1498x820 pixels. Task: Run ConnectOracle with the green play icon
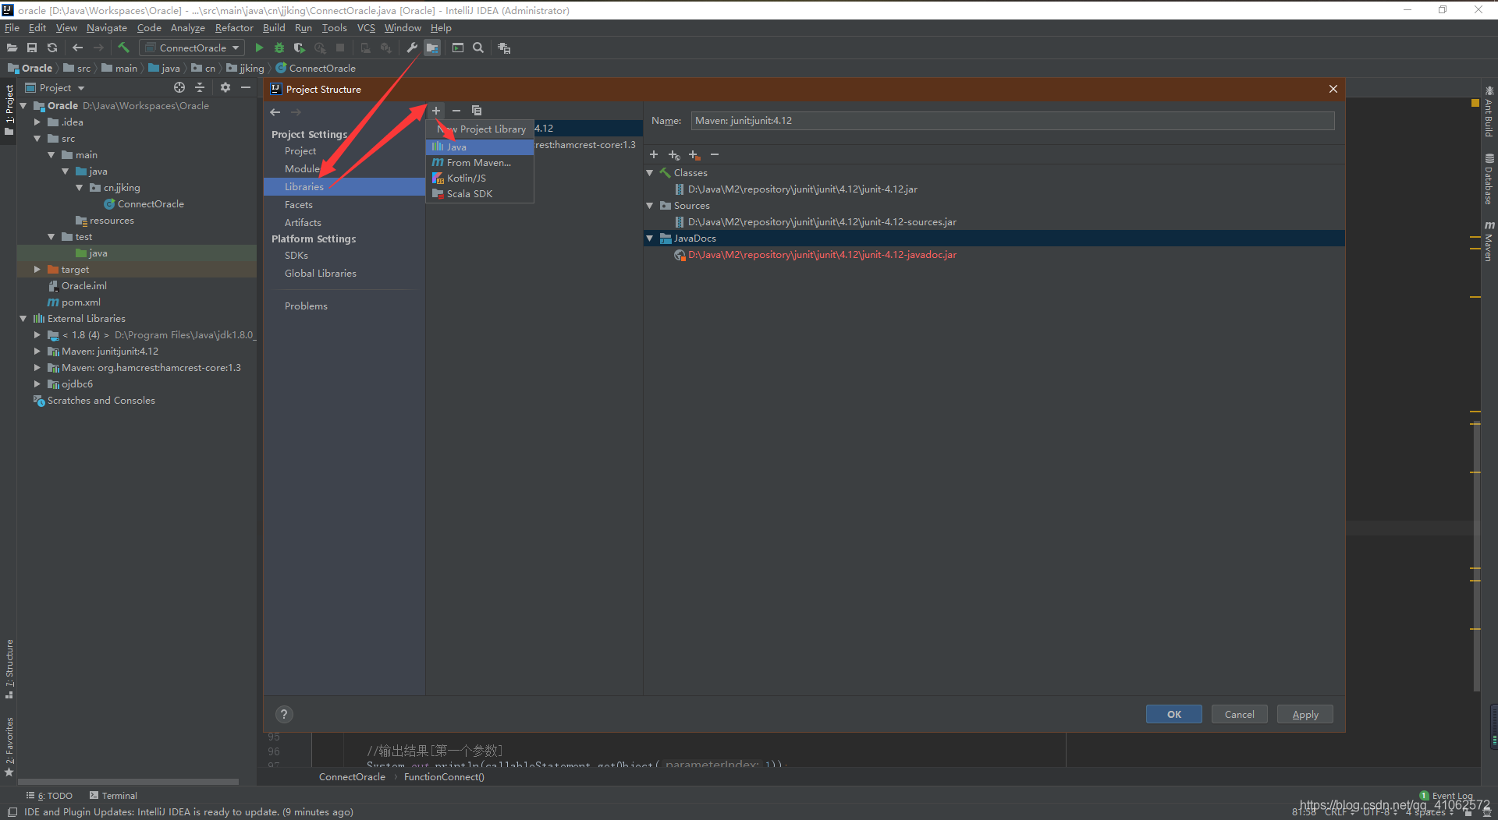tap(259, 48)
